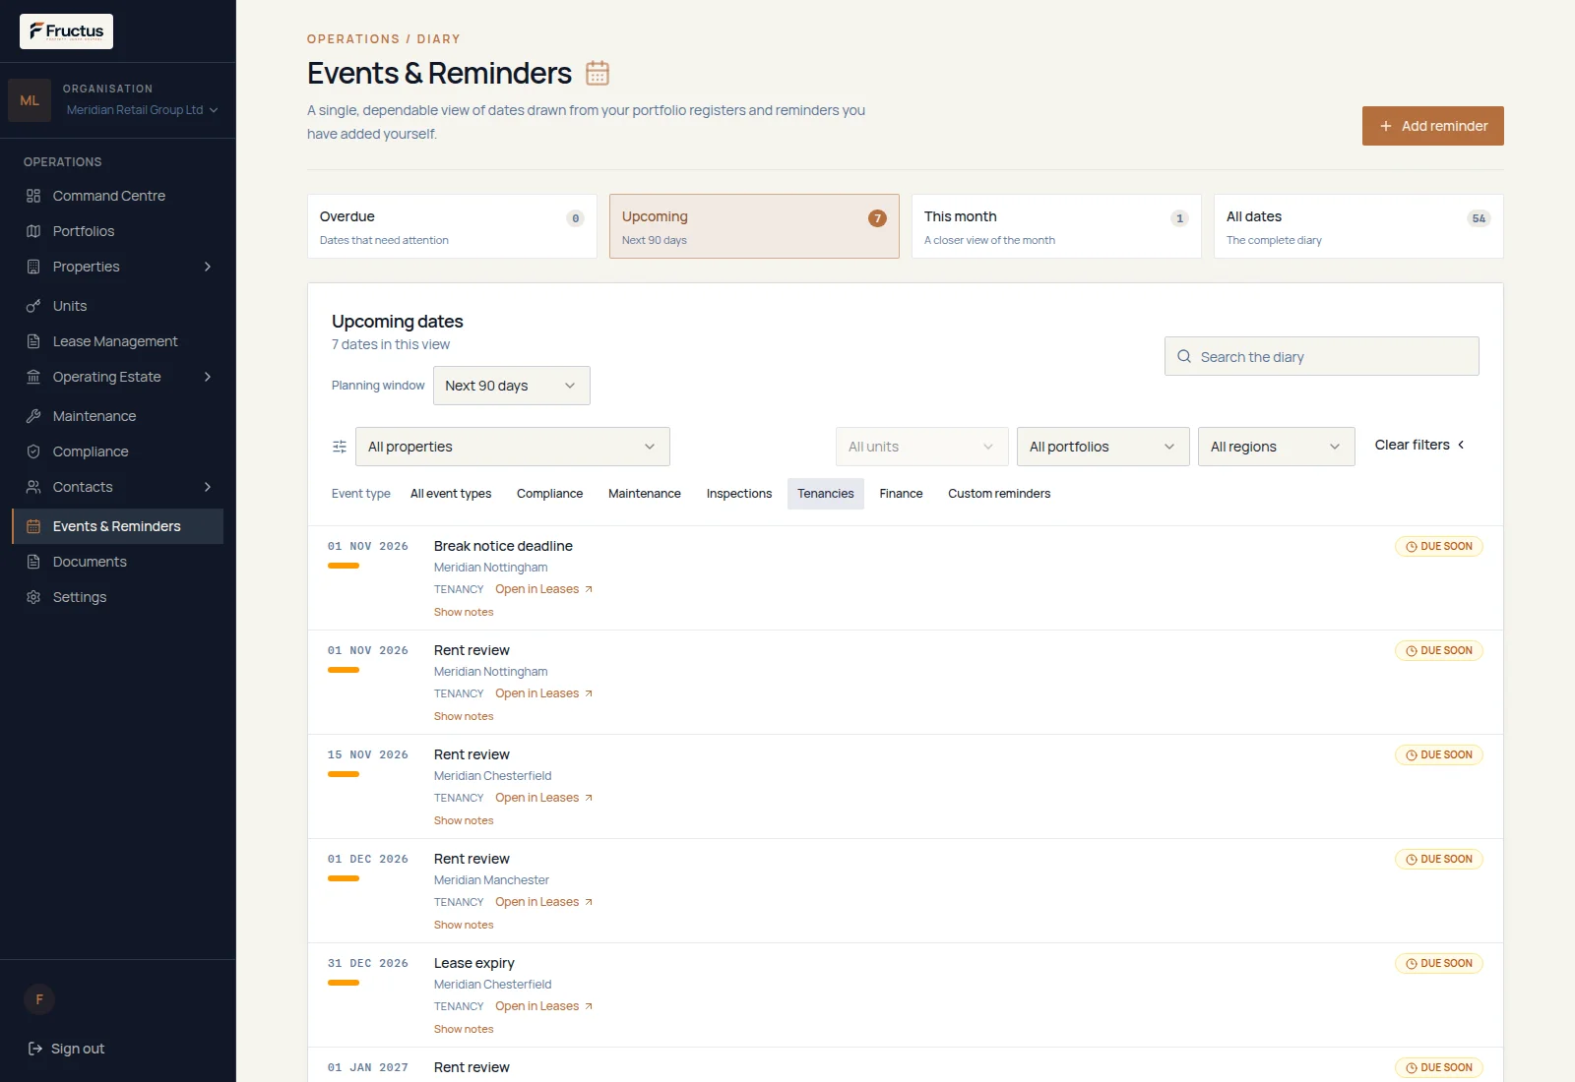Open Settings gear in sidebar
The image size is (1575, 1082).
coord(33,597)
